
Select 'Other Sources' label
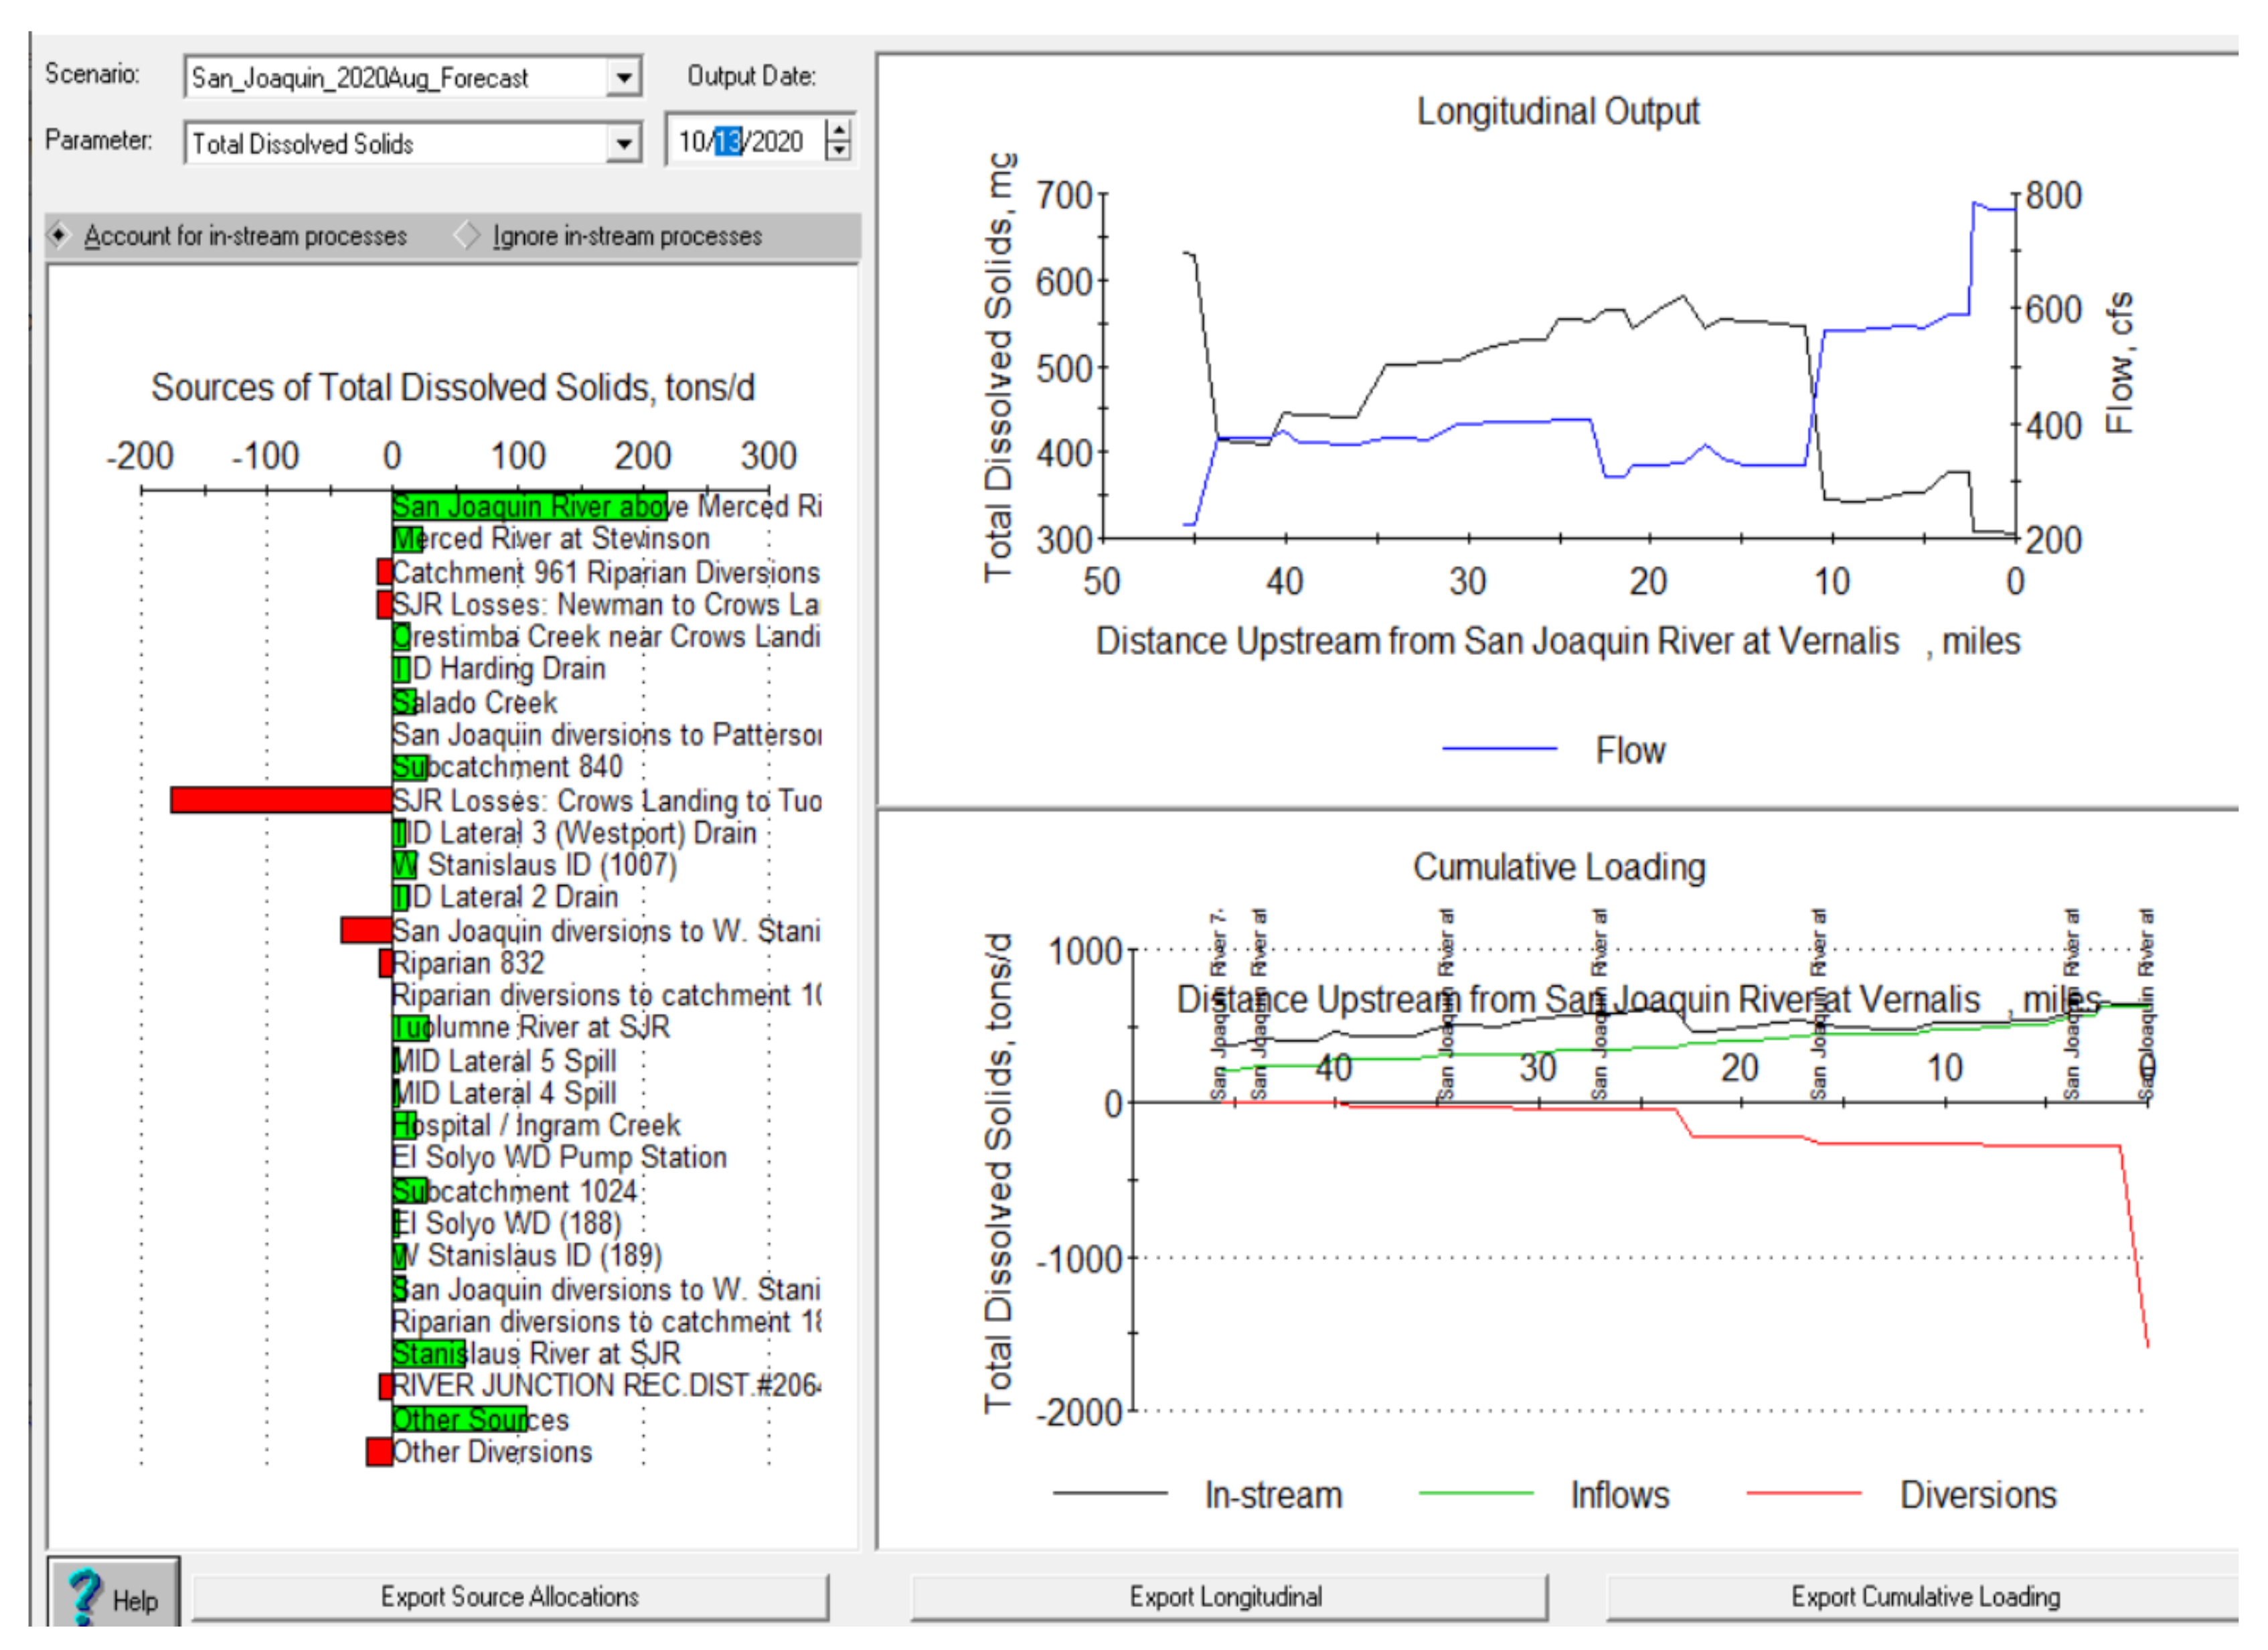481,1421
